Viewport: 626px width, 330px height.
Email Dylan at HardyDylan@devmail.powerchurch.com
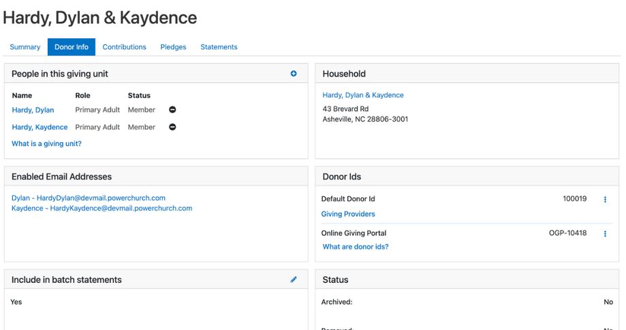pyautogui.click(x=89, y=198)
